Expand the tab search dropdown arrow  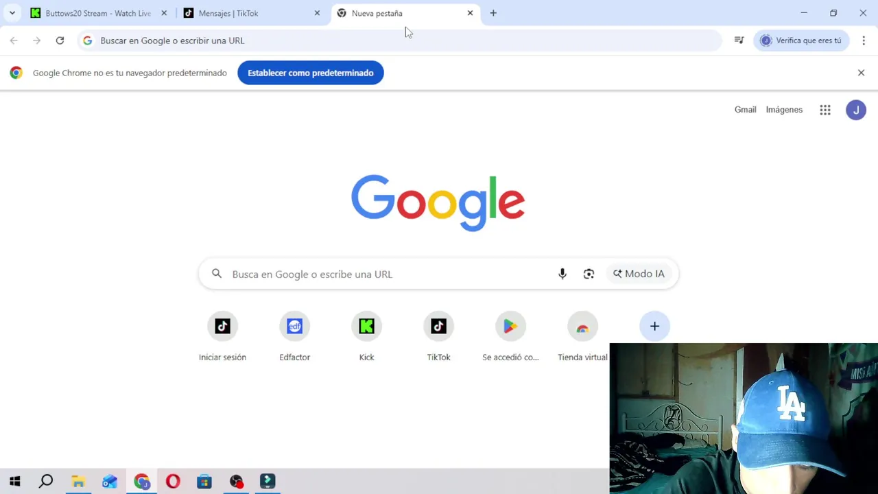(12, 13)
